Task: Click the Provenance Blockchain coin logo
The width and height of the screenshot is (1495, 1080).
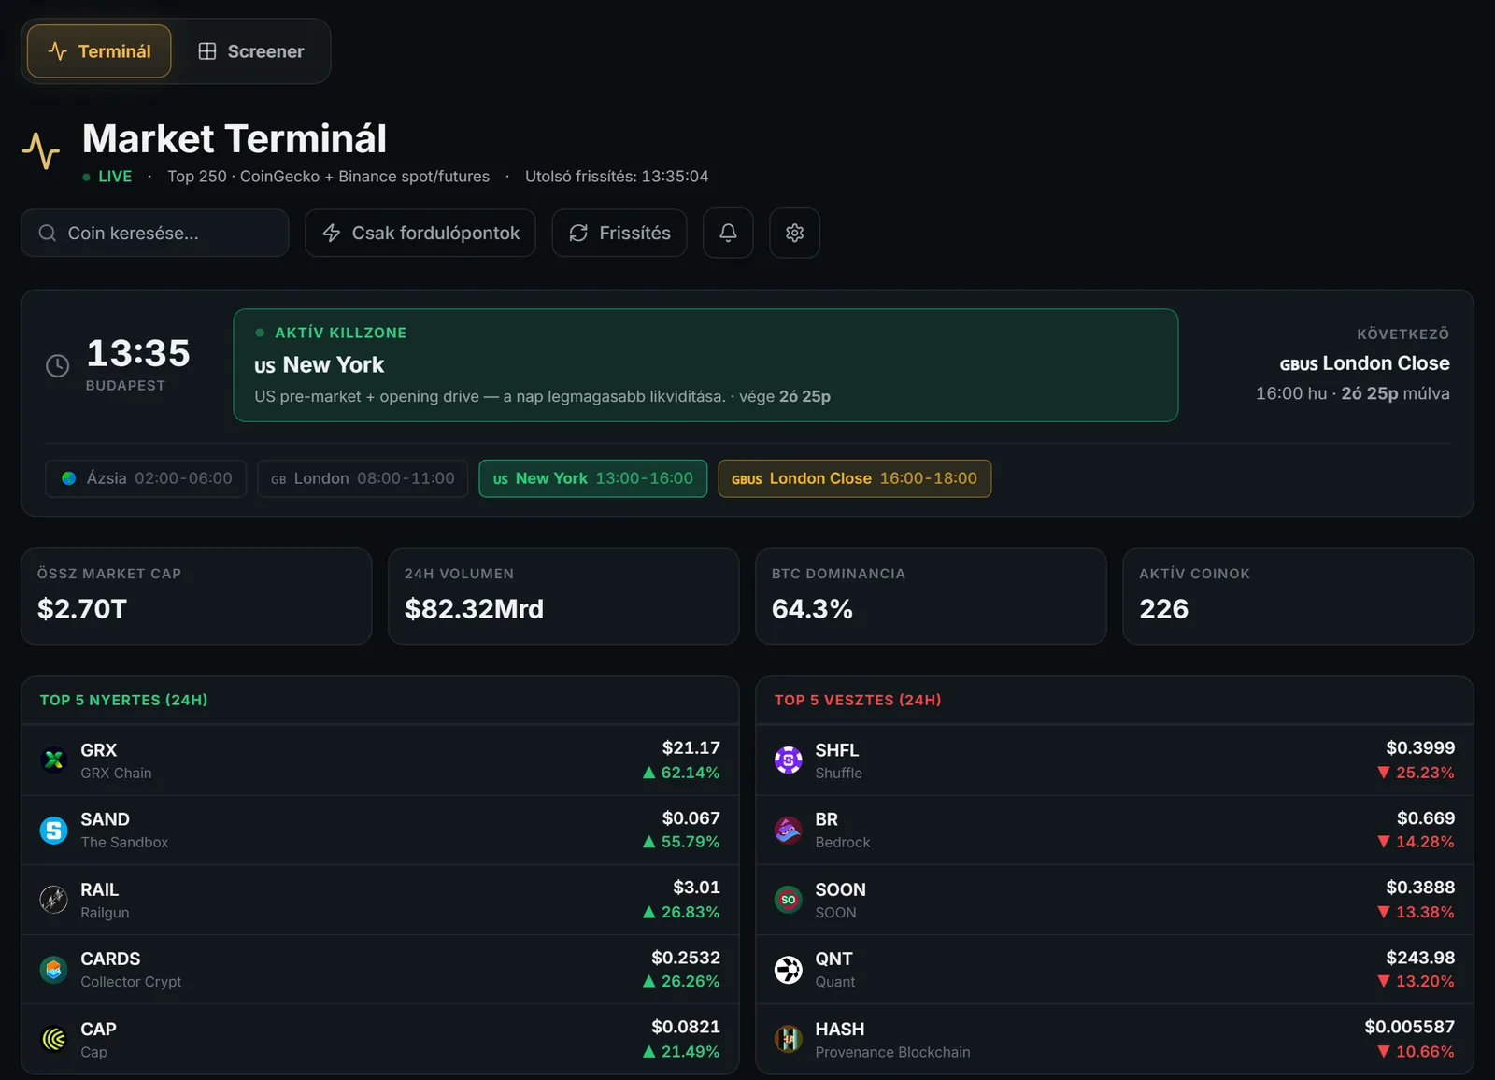Action: tap(789, 1039)
